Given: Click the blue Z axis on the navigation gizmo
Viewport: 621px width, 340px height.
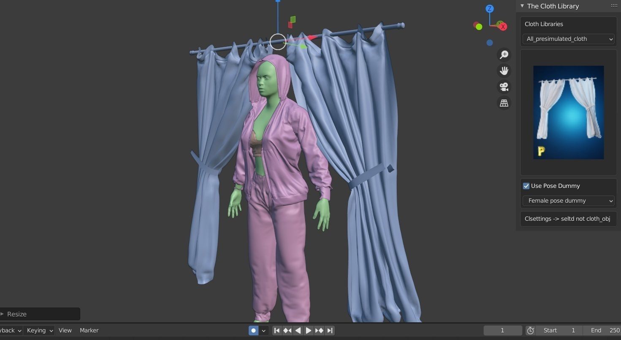Looking at the screenshot, I should click(489, 9).
